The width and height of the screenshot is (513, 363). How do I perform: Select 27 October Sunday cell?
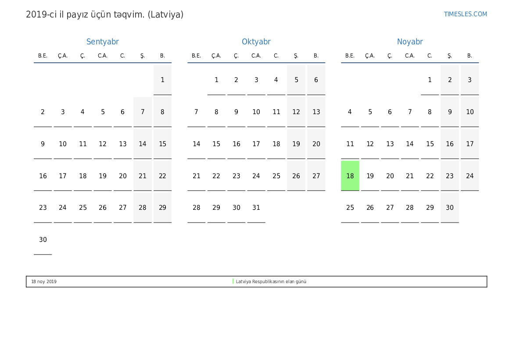[x=316, y=176]
